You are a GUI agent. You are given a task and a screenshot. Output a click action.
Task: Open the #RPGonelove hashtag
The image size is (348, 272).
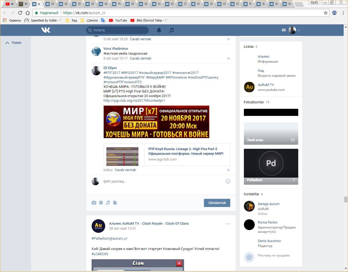(176, 78)
